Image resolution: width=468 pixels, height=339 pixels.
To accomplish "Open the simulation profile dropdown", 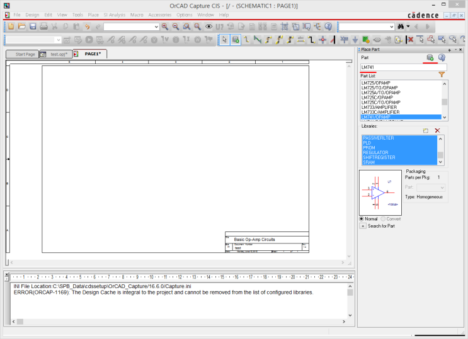I will click(x=59, y=40).
